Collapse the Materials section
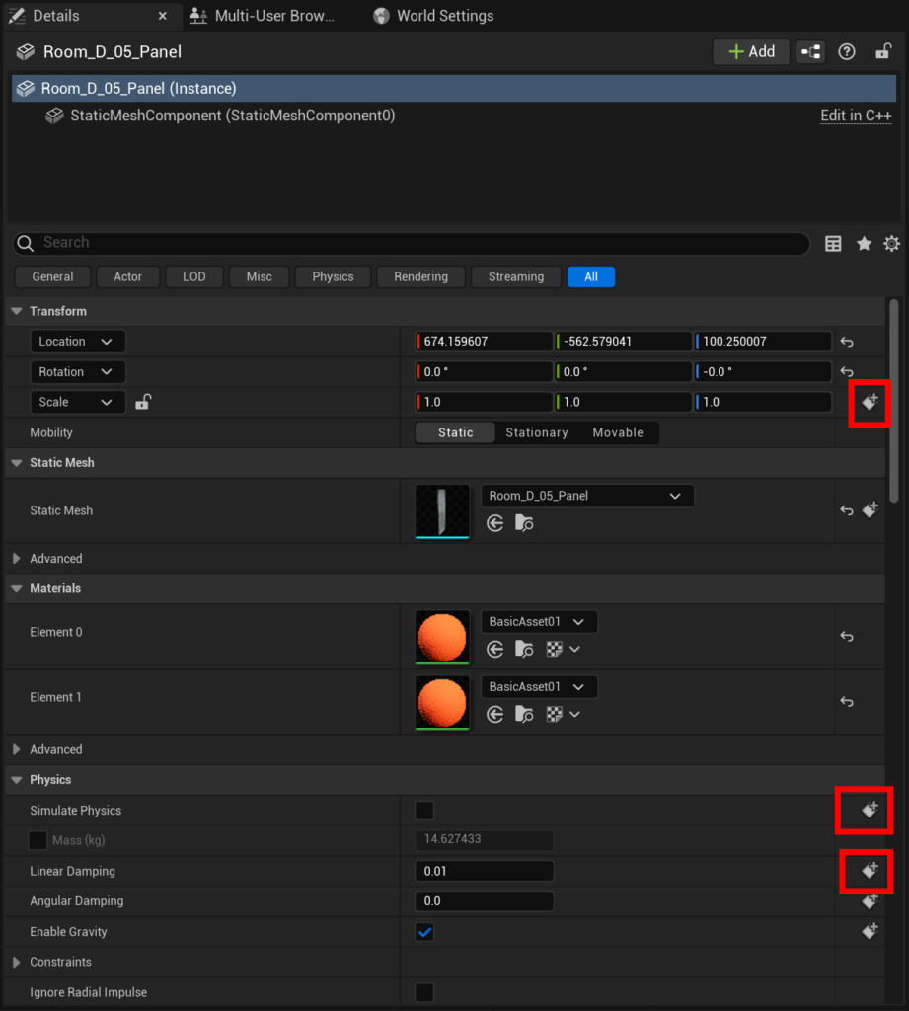This screenshot has height=1011, width=909. coord(17,588)
